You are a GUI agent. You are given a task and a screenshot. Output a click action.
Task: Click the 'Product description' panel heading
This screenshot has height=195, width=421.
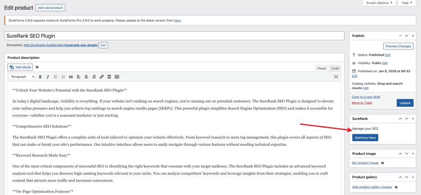pyautogui.click(x=23, y=57)
